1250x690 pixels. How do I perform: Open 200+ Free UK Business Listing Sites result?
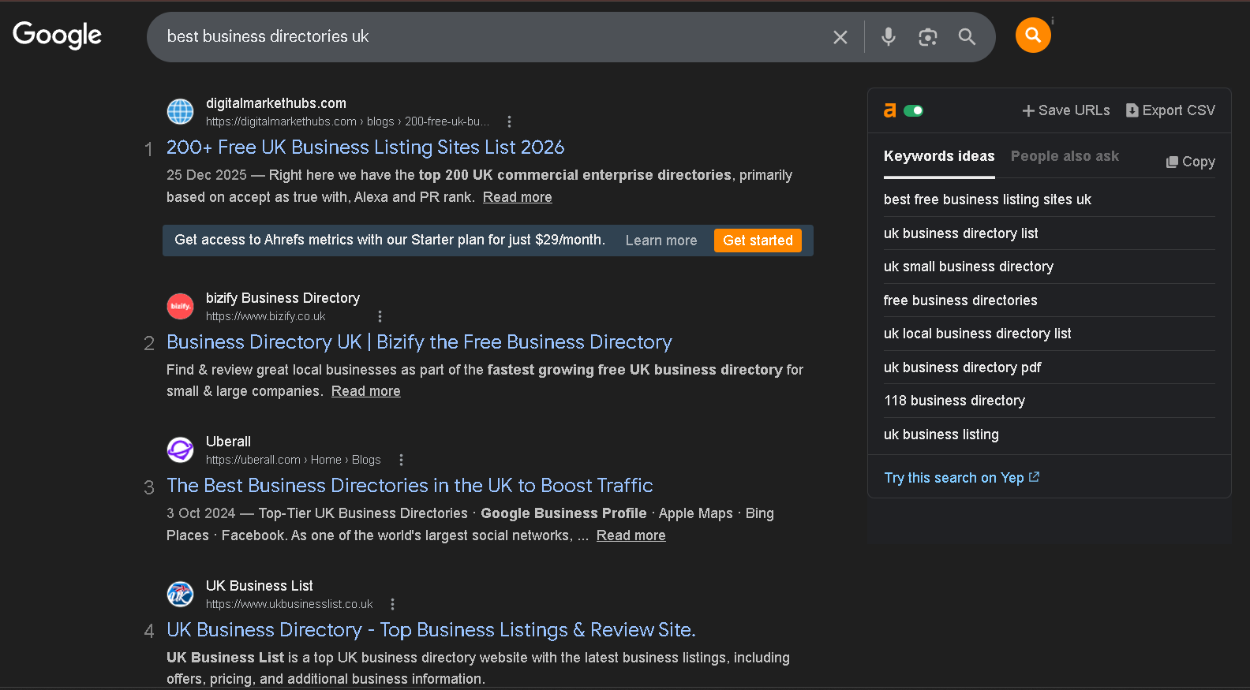pyautogui.click(x=365, y=147)
